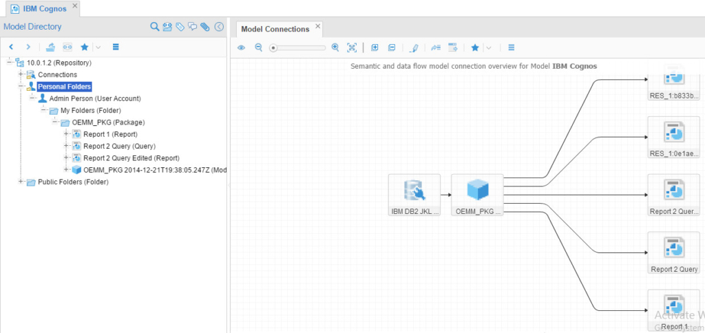
Task: Expand the Public Folders node
Action: [21, 182]
